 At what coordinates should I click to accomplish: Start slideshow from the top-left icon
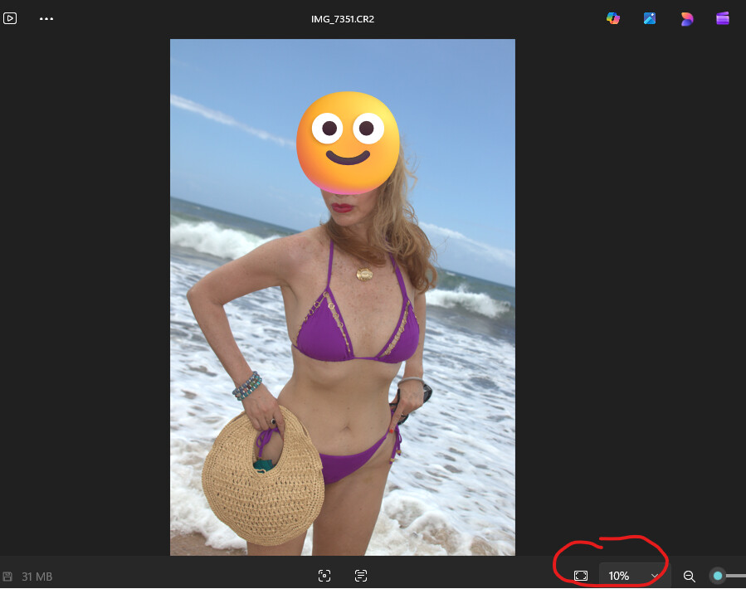click(x=10, y=18)
